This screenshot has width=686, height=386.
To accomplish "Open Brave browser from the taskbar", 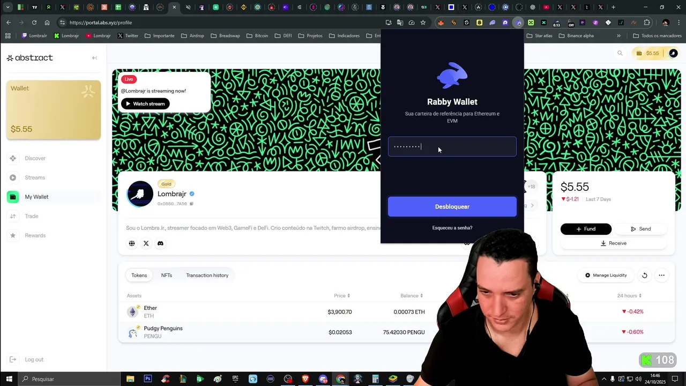I will click(305, 378).
